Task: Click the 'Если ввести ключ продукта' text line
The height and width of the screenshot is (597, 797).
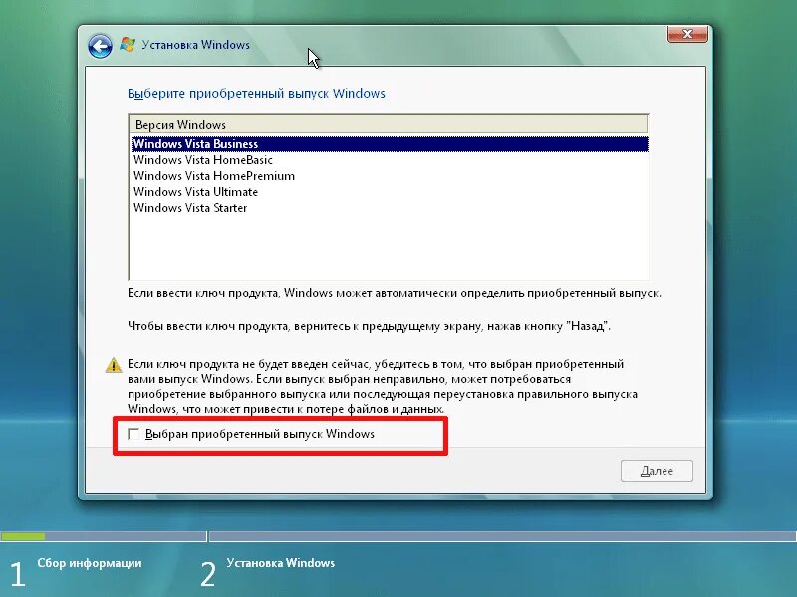Action: click(395, 293)
